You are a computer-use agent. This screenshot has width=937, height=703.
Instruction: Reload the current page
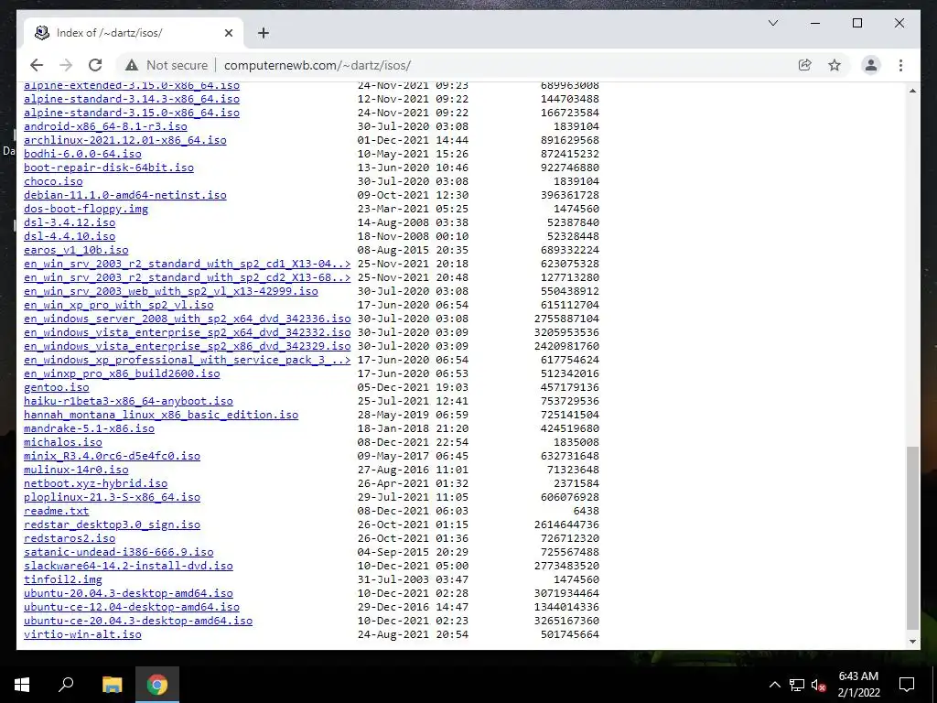click(x=95, y=65)
